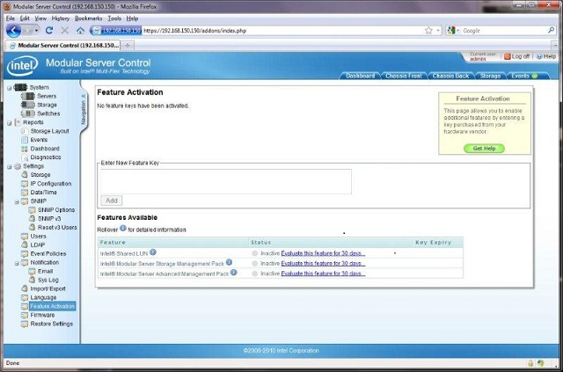Collapse the Navigation panel with the chevron
The image size is (563, 372).
(84, 96)
